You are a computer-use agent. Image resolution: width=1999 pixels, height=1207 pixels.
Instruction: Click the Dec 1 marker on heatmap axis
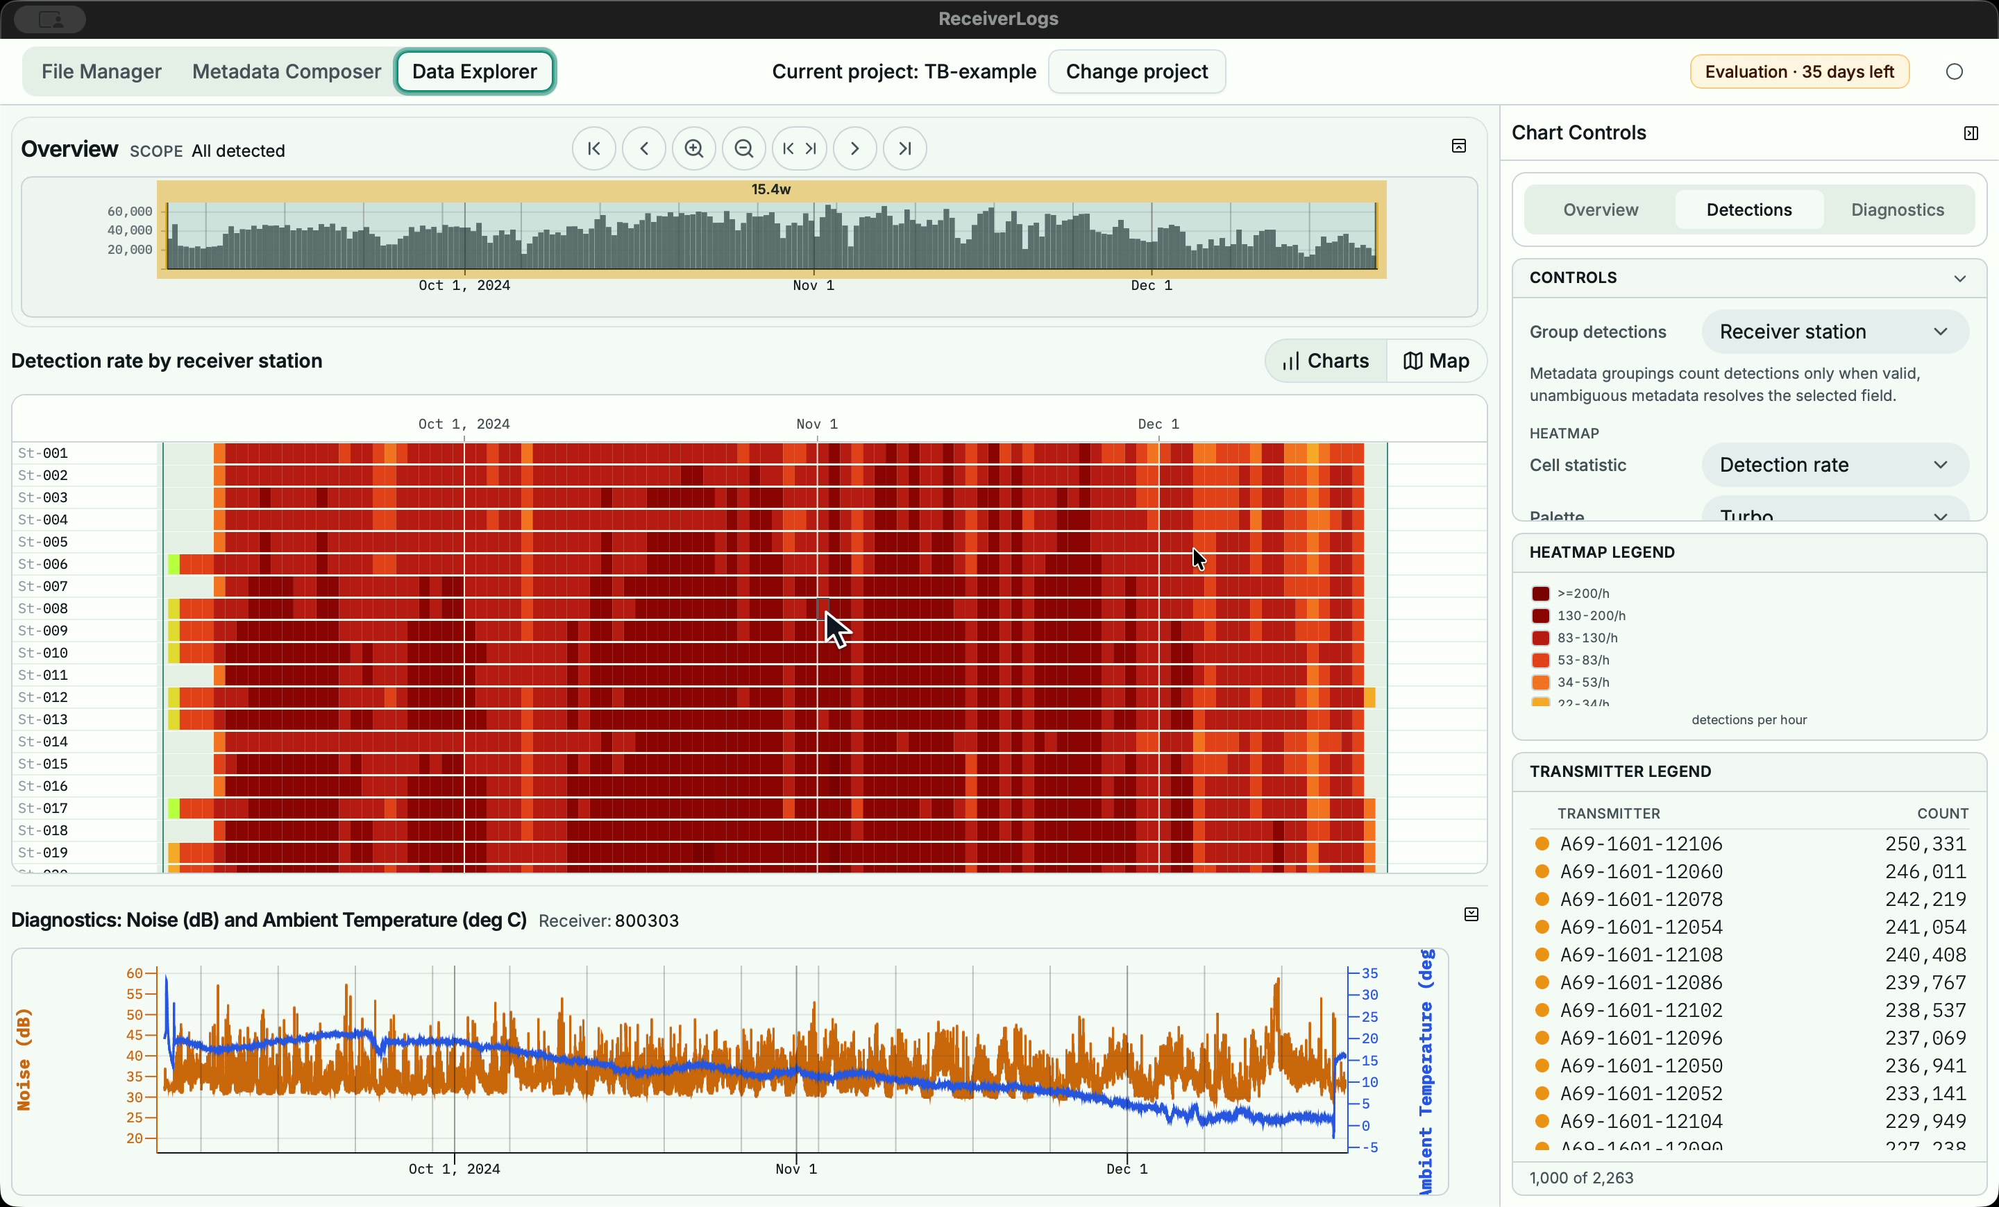1158,424
